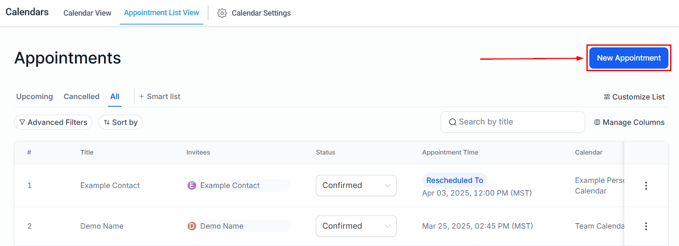The height and width of the screenshot is (246, 679).
Task: Expand the Confirmed status dropdown for Demo Name
Action: coord(356,226)
